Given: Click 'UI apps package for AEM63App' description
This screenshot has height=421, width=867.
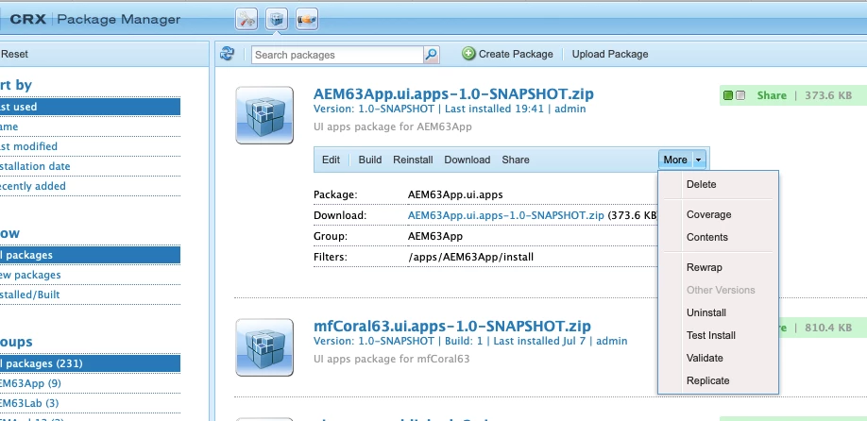Looking at the screenshot, I should [393, 126].
